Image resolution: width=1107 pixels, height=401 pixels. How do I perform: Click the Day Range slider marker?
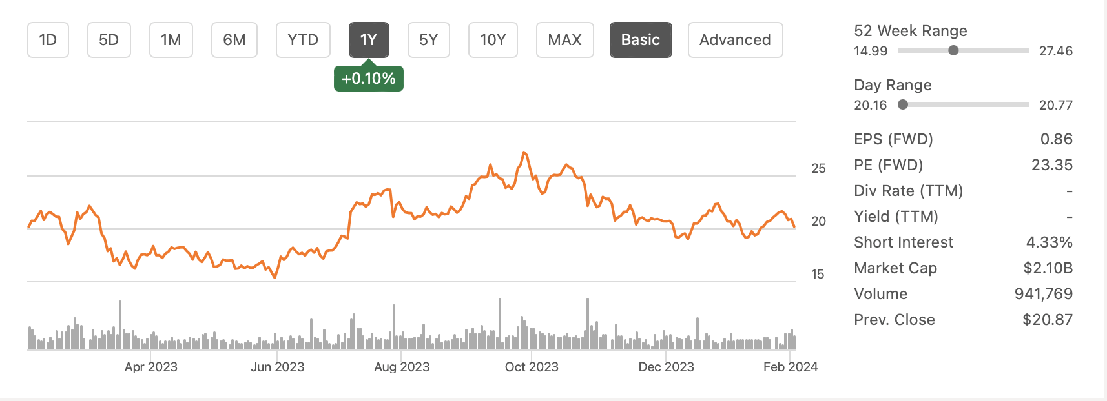(x=902, y=104)
